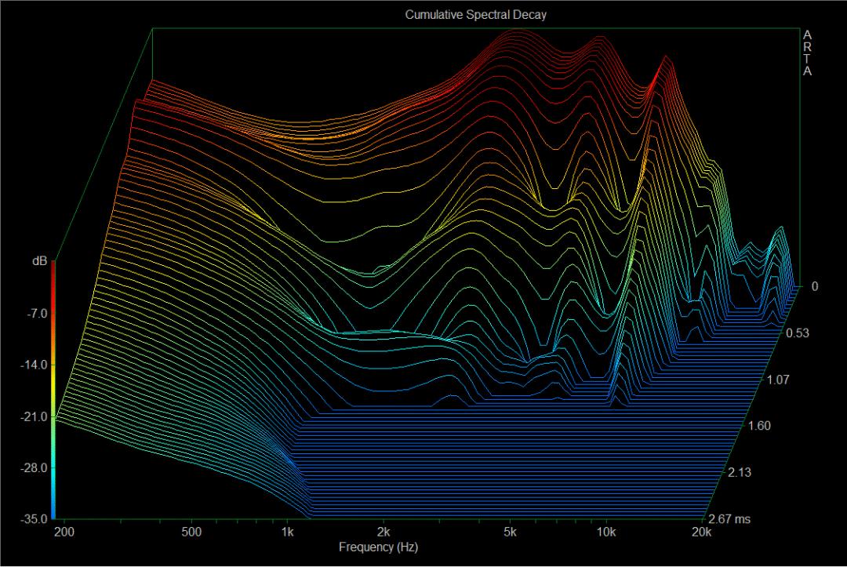847x567 pixels.
Task: Click the 5k frequency axis label
Action: 511,532
